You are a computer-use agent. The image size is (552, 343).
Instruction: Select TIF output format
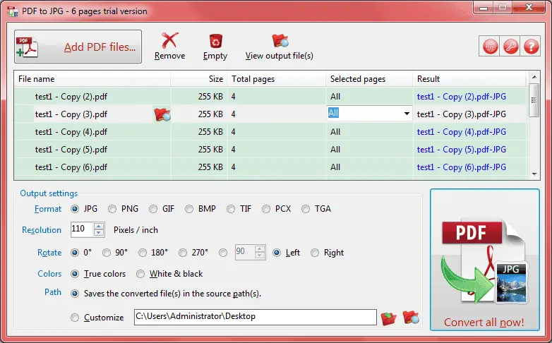231,209
